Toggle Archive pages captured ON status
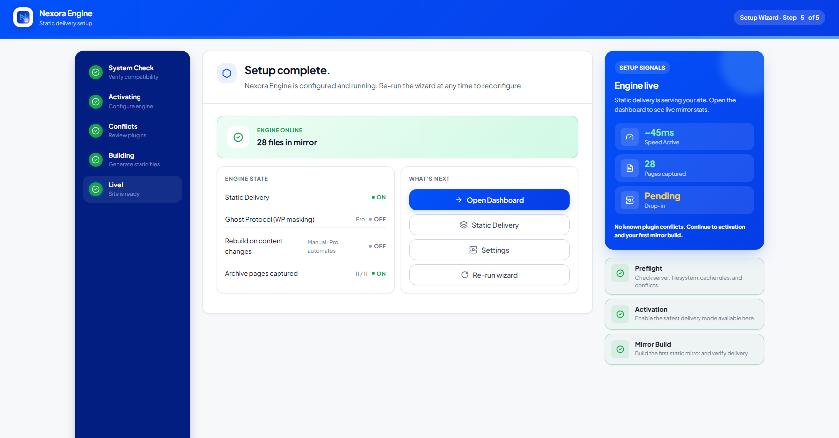Image resolution: width=839 pixels, height=438 pixels. click(x=379, y=274)
